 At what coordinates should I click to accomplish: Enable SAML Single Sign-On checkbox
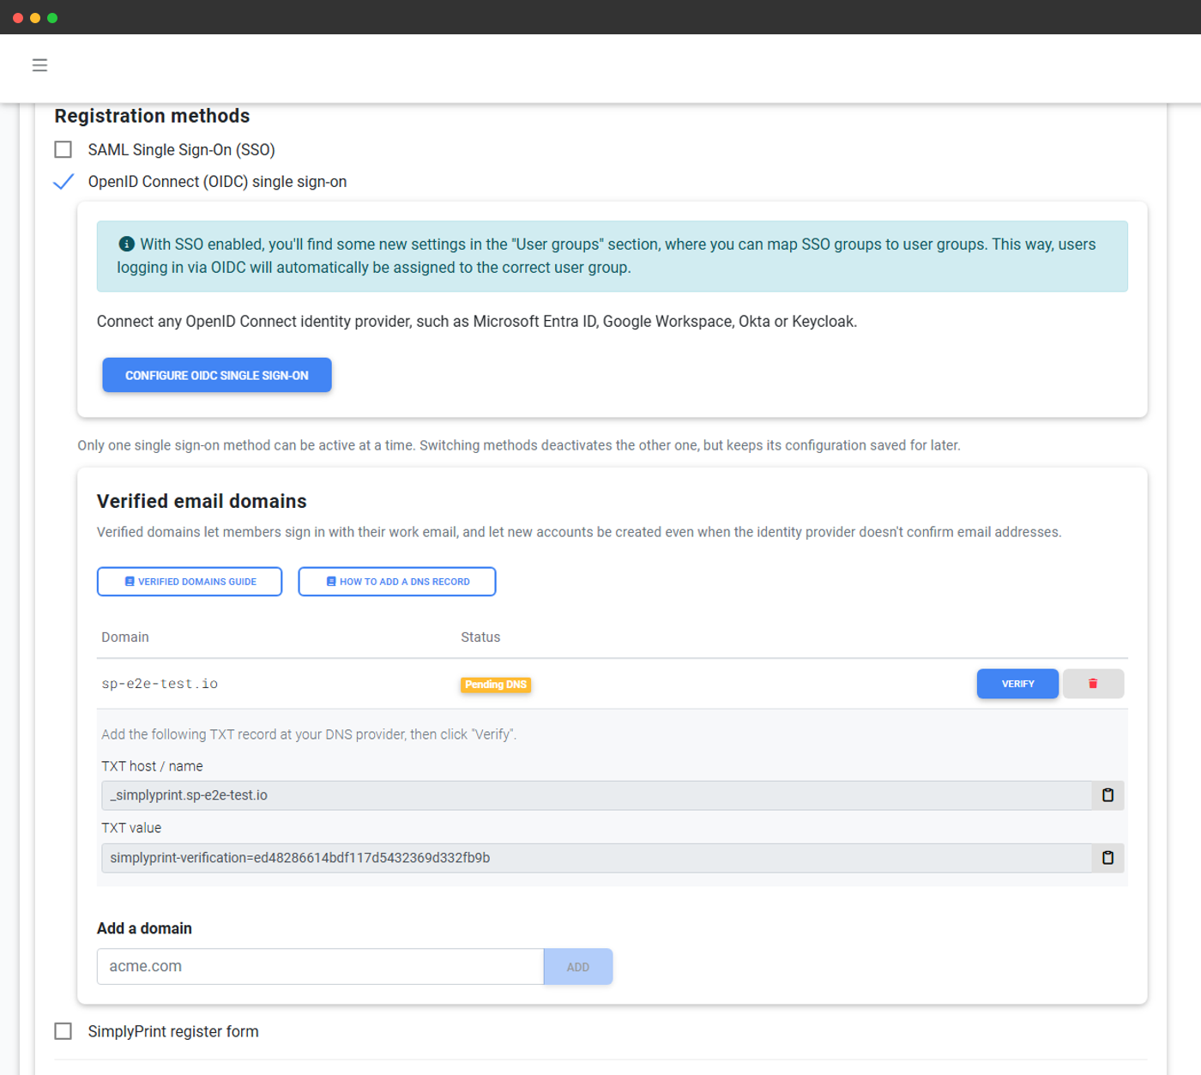point(63,149)
